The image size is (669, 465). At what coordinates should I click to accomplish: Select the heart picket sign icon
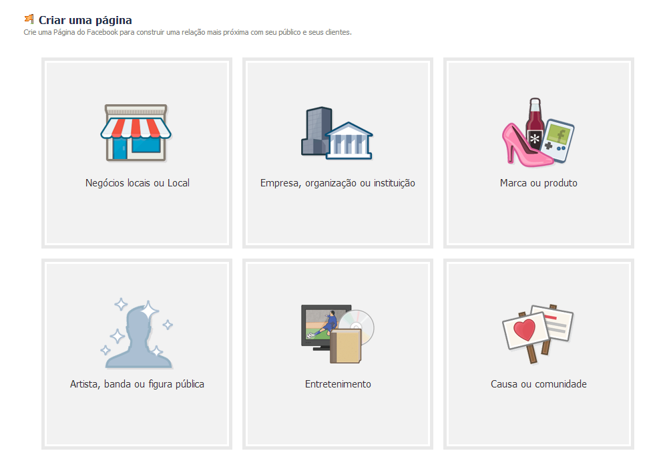pyautogui.click(x=525, y=334)
